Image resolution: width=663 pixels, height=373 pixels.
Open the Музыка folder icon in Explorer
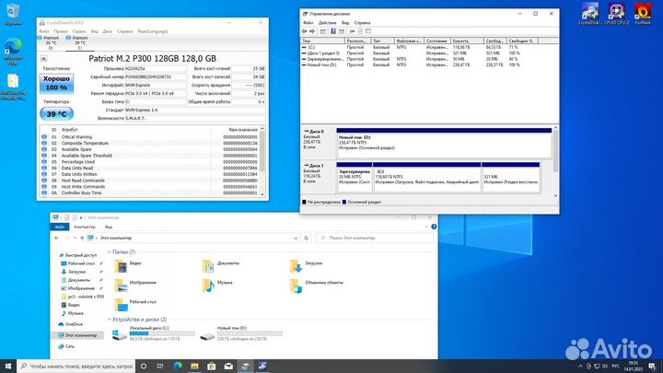(x=208, y=286)
